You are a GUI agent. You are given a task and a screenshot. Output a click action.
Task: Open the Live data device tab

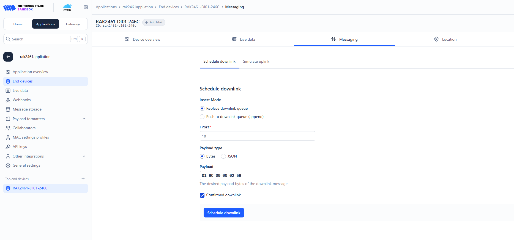[x=243, y=39]
